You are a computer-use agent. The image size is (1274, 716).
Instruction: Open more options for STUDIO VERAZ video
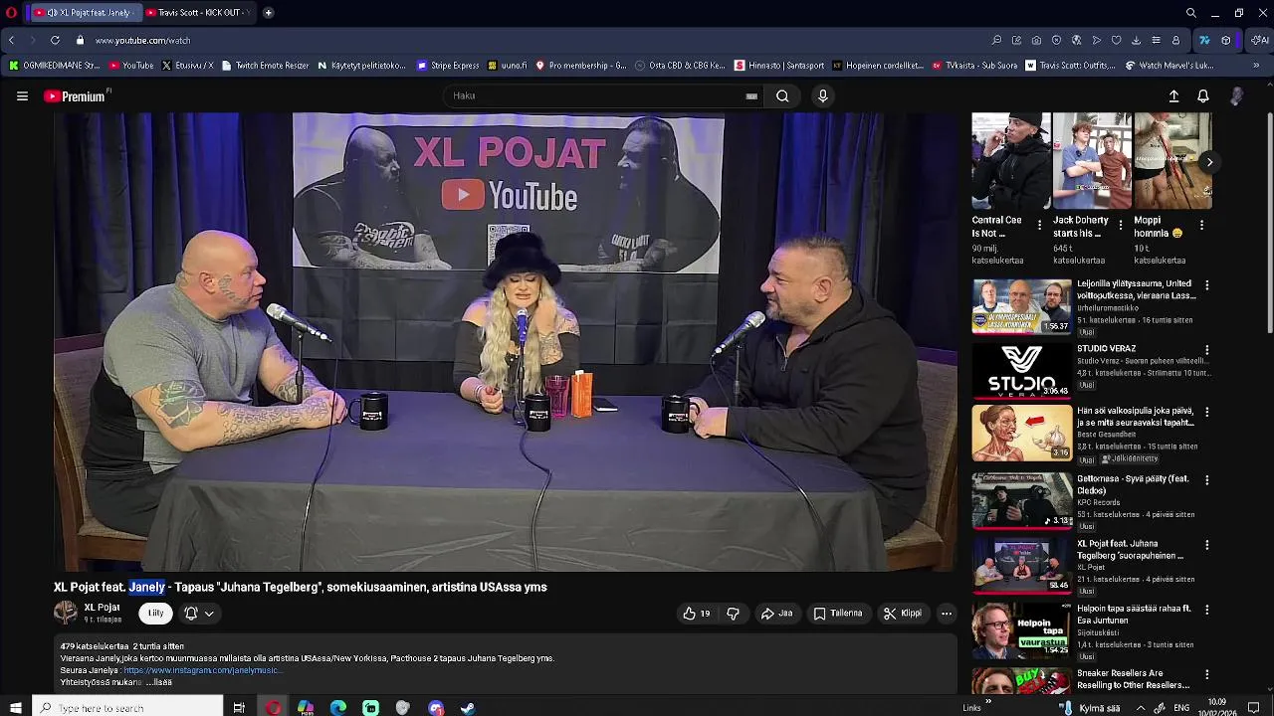[1207, 350]
